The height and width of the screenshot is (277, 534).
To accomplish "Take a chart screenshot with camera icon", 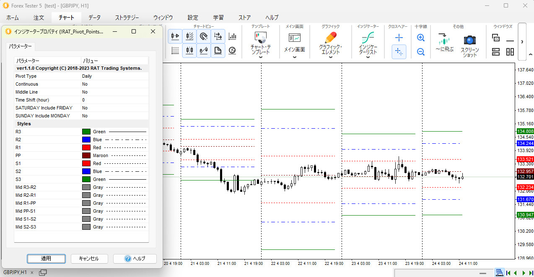I will (x=470, y=40).
